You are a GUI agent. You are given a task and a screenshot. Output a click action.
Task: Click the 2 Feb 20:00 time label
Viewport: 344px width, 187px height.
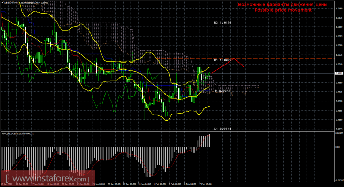pos(175,184)
